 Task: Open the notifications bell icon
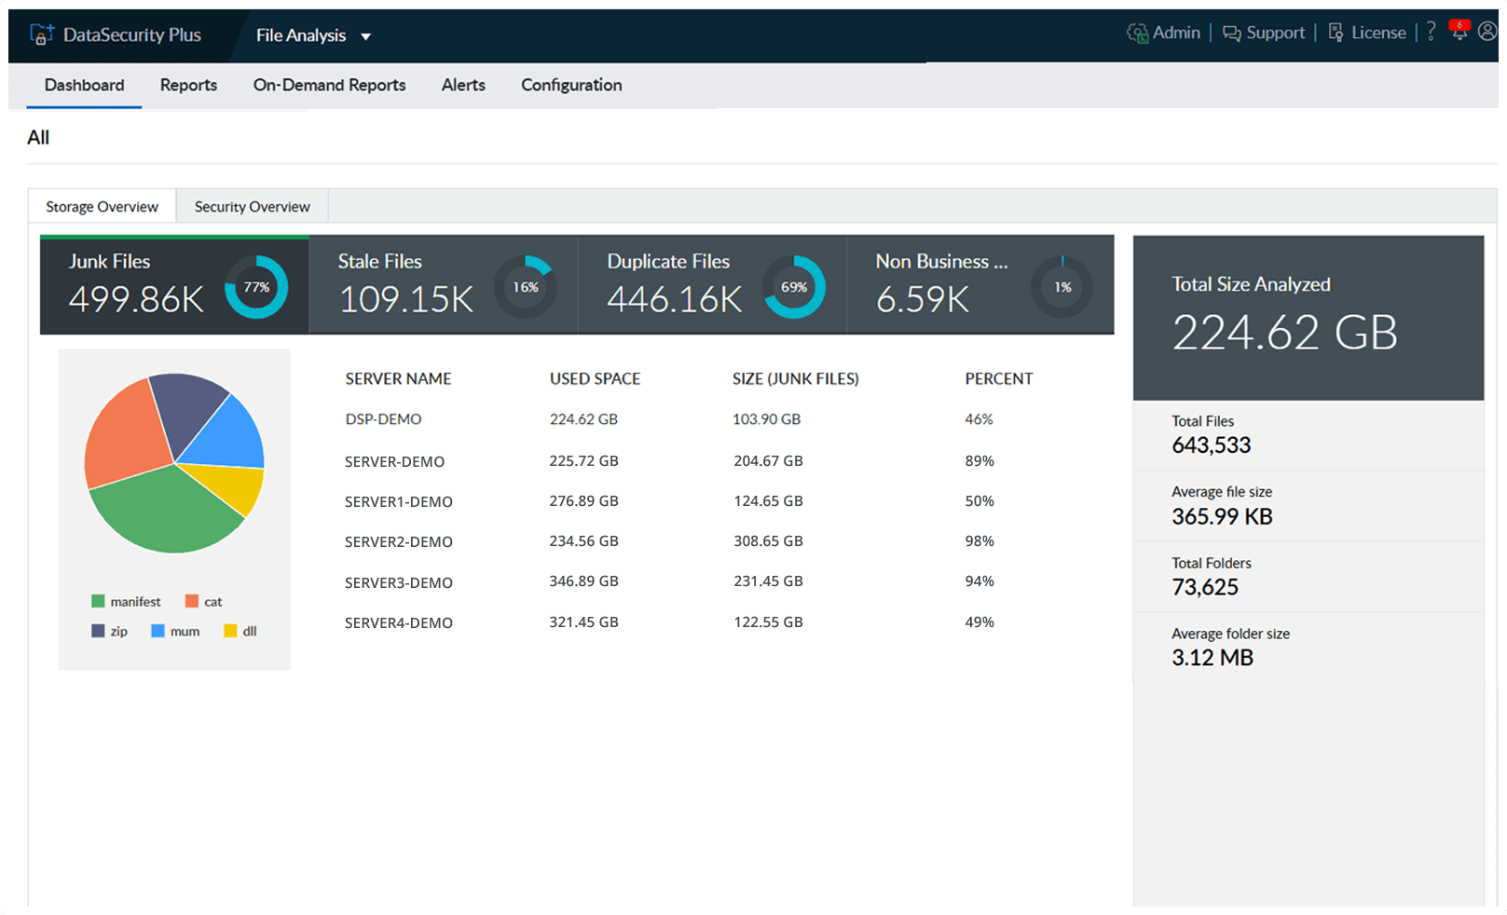[x=1459, y=32]
